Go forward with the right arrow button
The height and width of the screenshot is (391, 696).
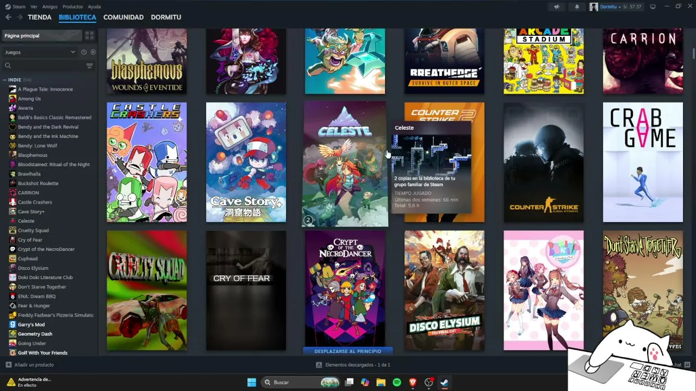[x=20, y=17]
